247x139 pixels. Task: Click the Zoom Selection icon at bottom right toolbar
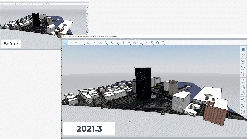coord(243,112)
